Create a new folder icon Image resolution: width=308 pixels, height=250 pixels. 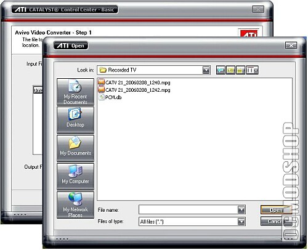pyautogui.click(x=240, y=70)
